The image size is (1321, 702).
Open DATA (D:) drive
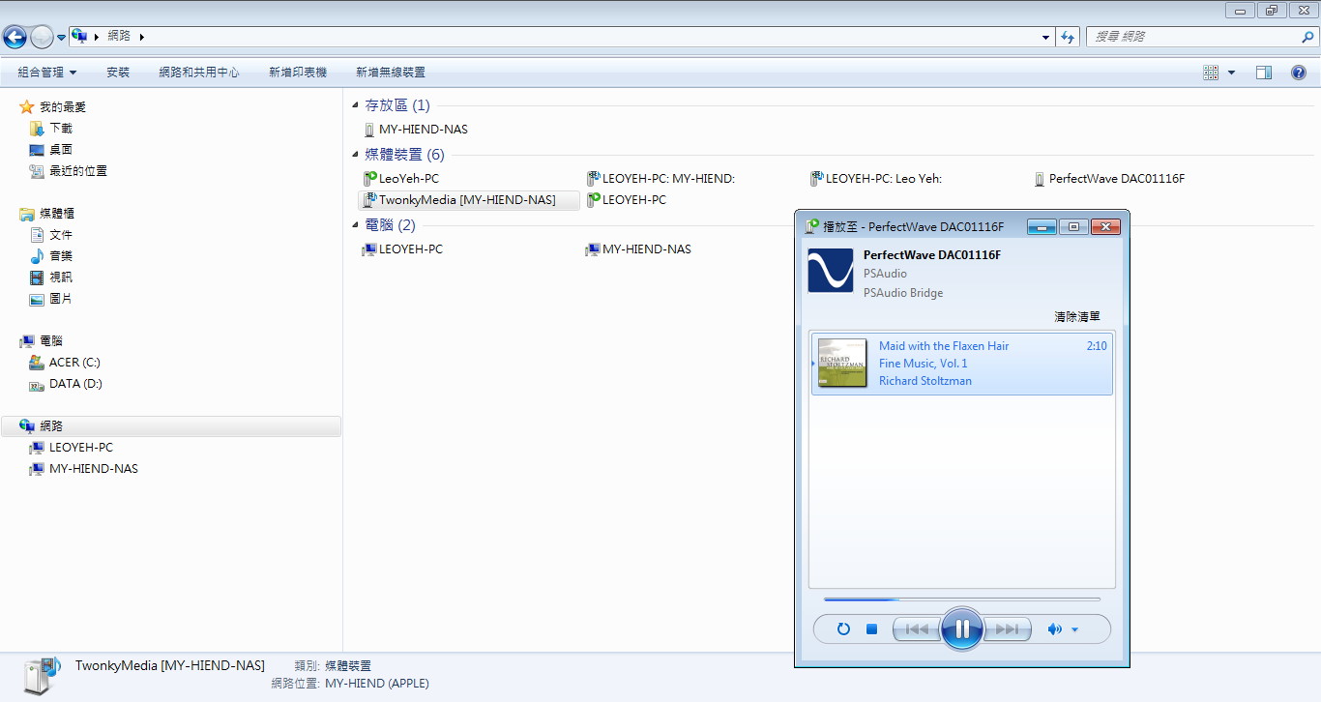click(x=66, y=384)
